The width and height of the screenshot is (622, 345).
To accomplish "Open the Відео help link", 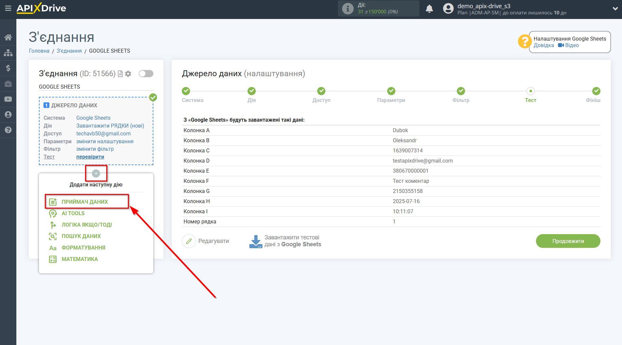I will (x=568, y=45).
